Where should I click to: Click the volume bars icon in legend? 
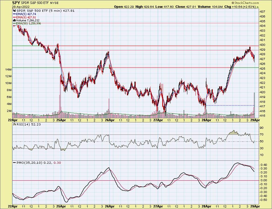tap(15, 21)
